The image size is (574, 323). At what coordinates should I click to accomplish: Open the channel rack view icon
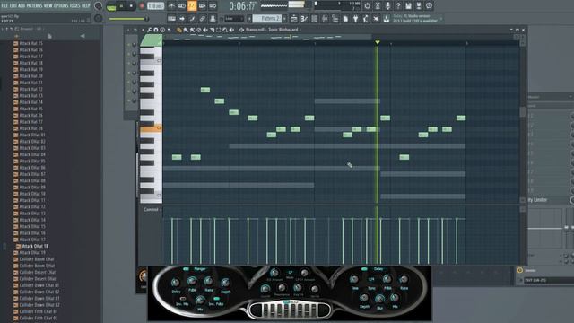point(315,18)
